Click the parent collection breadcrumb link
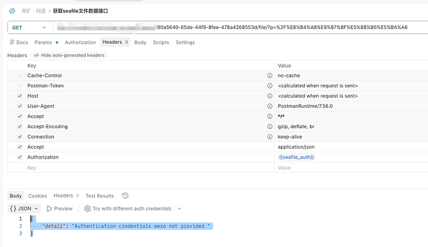Viewport: 428px width, 247px height. click(x=33, y=11)
